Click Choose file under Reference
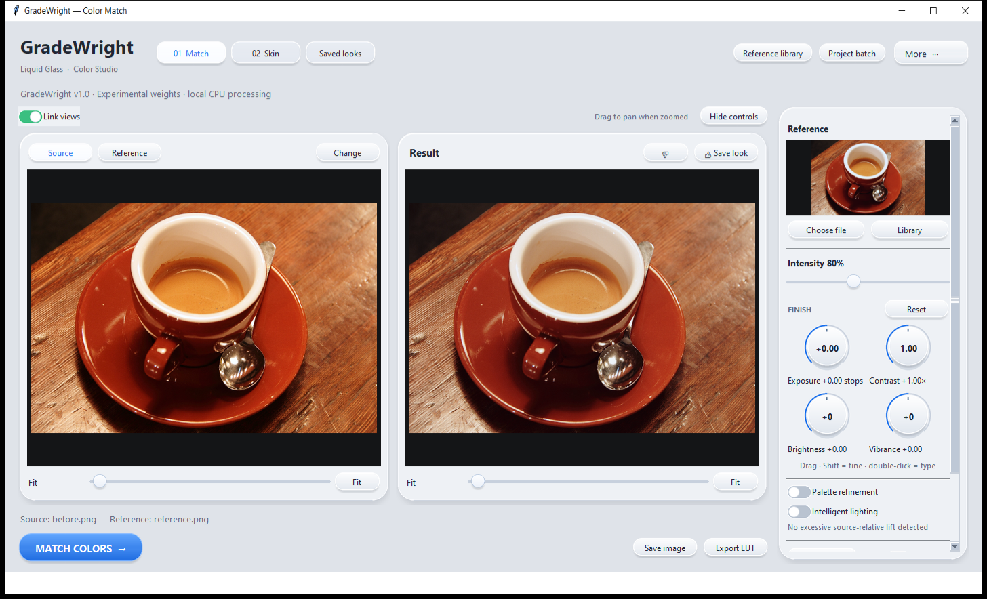The width and height of the screenshot is (987, 599). point(826,230)
